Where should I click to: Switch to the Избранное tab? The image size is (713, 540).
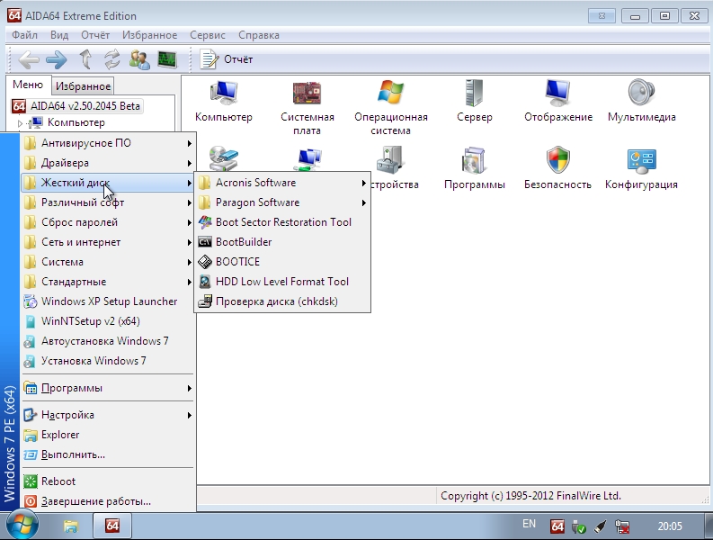tap(83, 86)
